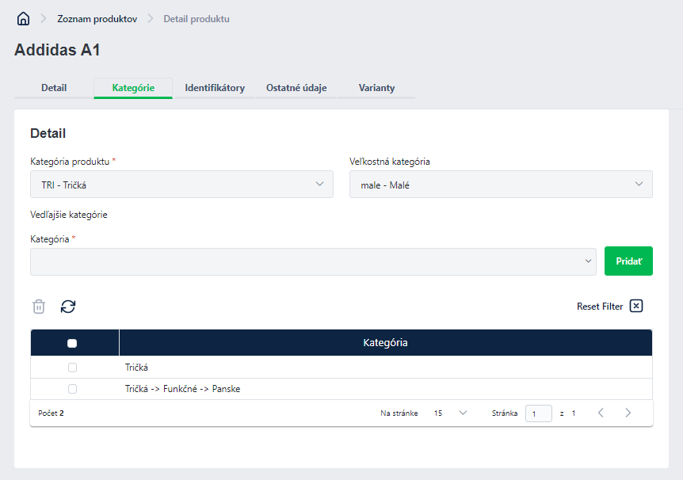
Task: Expand the empty Kategória select box
Action: pyautogui.click(x=313, y=261)
